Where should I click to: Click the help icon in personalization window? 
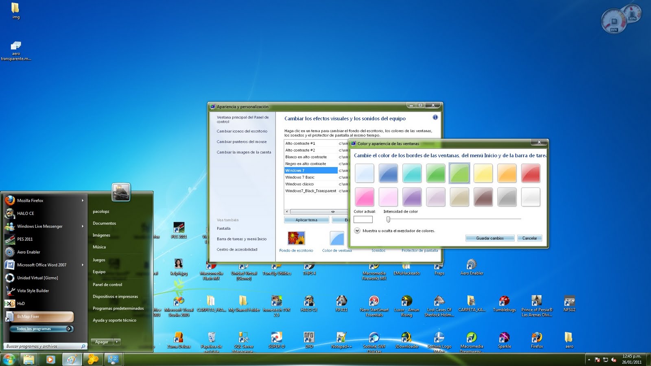[435, 118]
